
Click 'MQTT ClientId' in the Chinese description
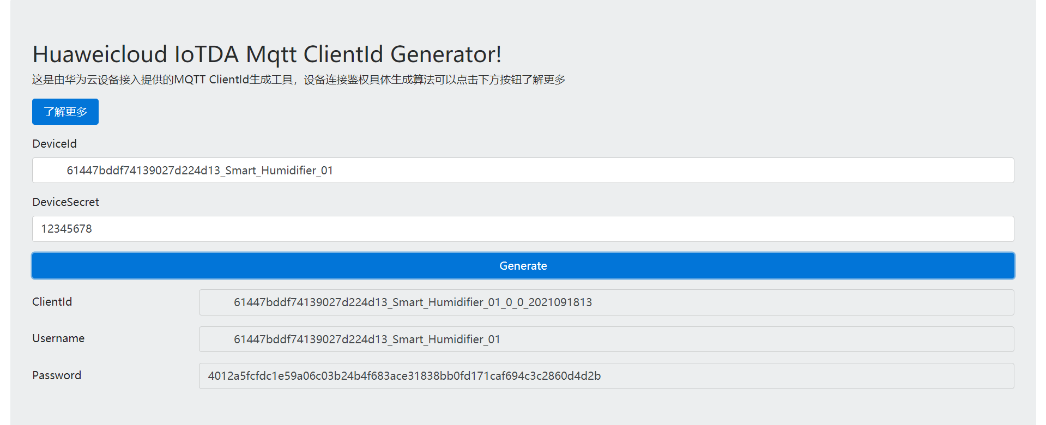(x=211, y=80)
